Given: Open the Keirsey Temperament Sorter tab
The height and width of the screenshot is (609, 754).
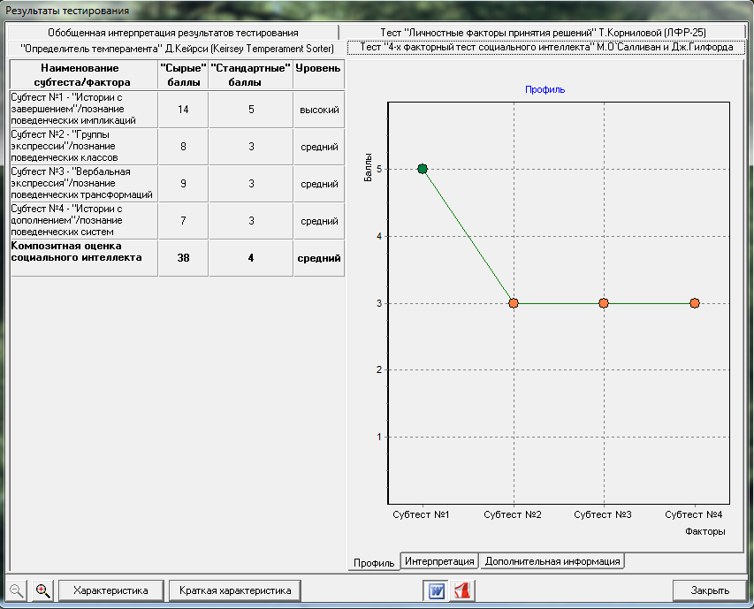Looking at the screenshot, I should tap(177, 49).
